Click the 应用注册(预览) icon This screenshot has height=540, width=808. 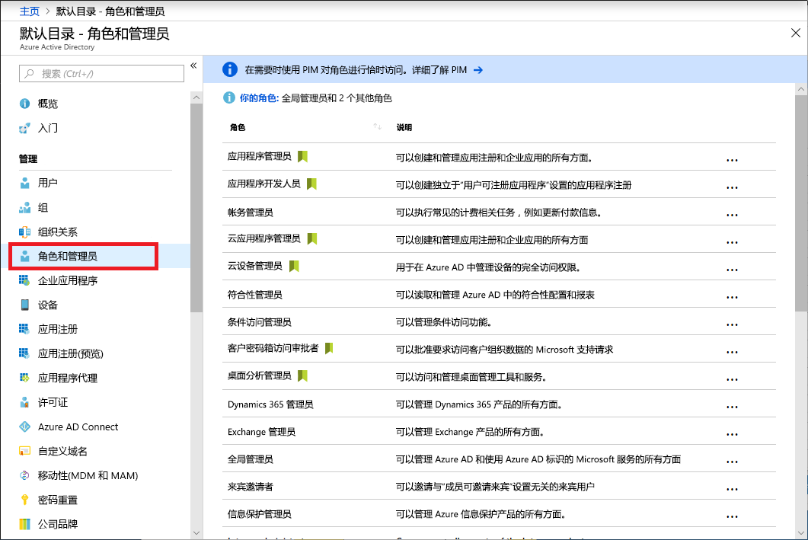click(24, 353)
